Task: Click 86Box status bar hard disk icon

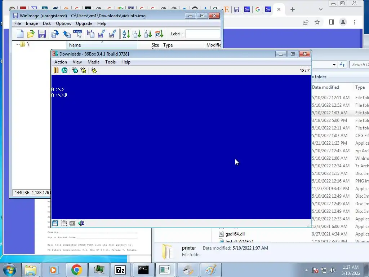Action: (72, 223)
